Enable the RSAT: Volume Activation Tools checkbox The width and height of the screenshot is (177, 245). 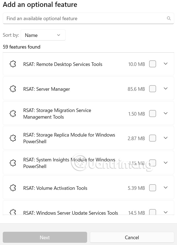click(x=152, y=188)
